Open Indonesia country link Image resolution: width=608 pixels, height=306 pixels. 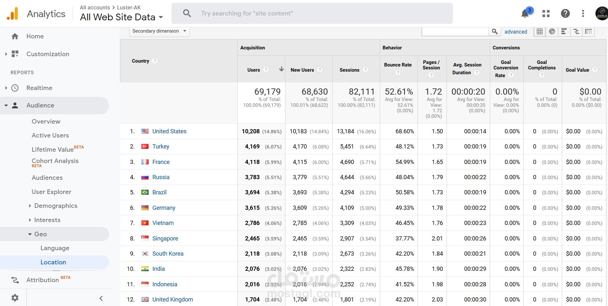click(x=165, y=284)
